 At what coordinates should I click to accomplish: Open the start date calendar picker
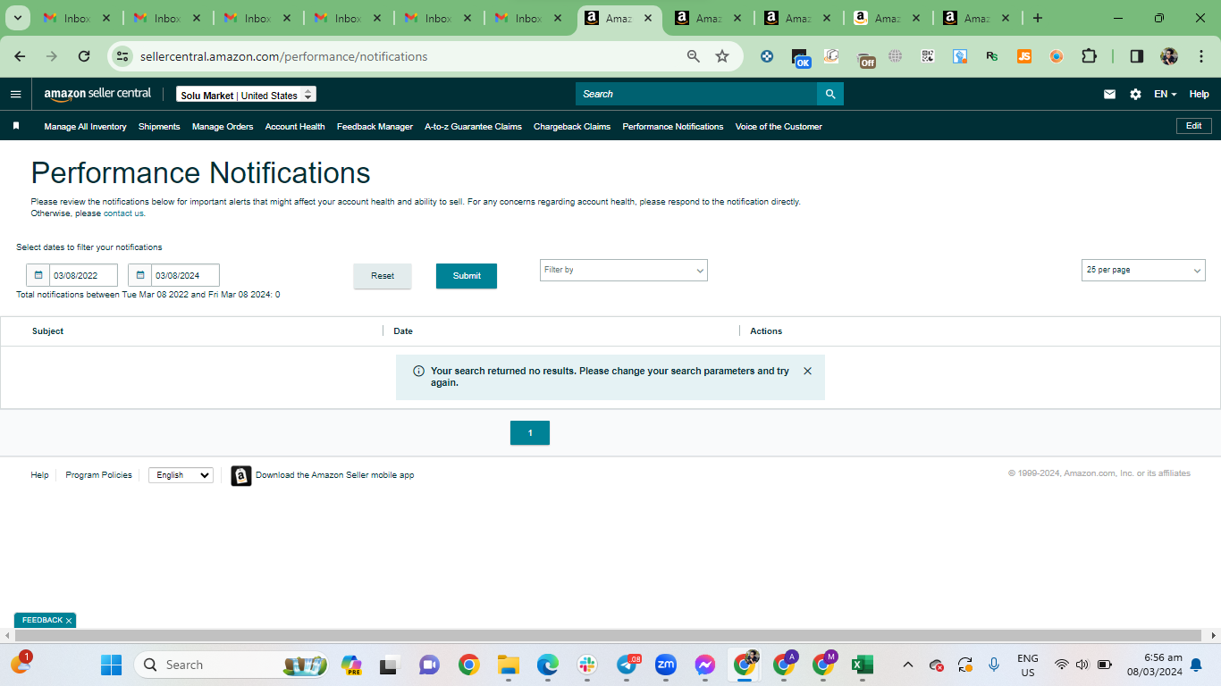(x=38, y=275)
